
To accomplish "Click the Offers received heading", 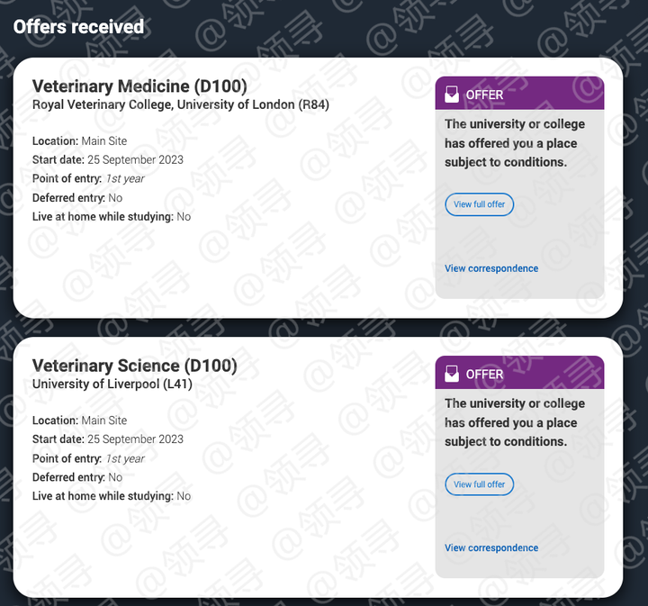I will 78,26.
